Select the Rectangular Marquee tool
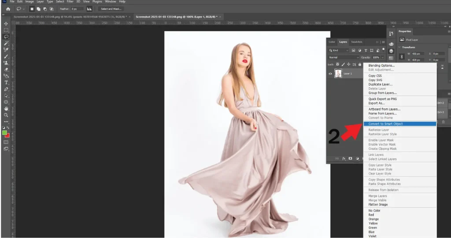This screenshot has height=238, width=451. pos(6,30)
